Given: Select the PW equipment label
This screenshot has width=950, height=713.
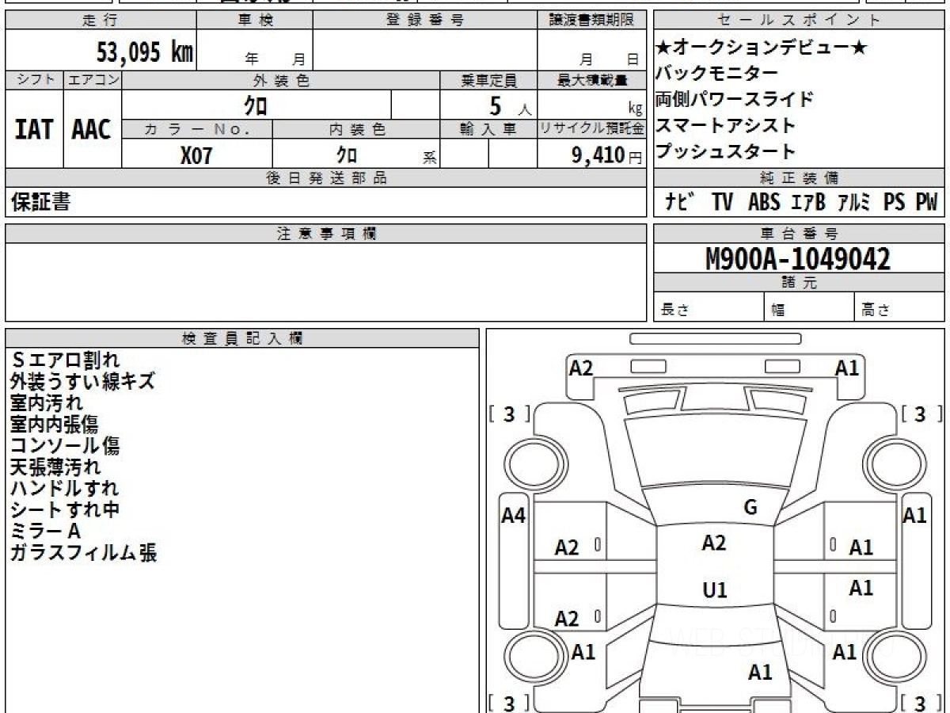Looking at the screenshot, I should tap(926, 202).
